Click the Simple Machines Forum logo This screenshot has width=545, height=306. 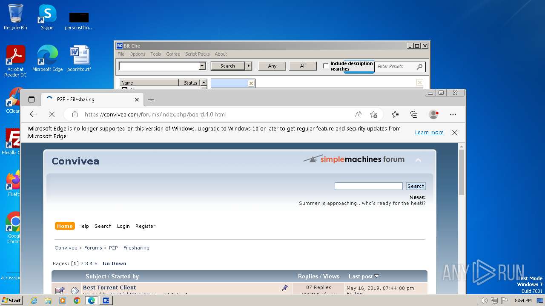(x=354, y=159)
